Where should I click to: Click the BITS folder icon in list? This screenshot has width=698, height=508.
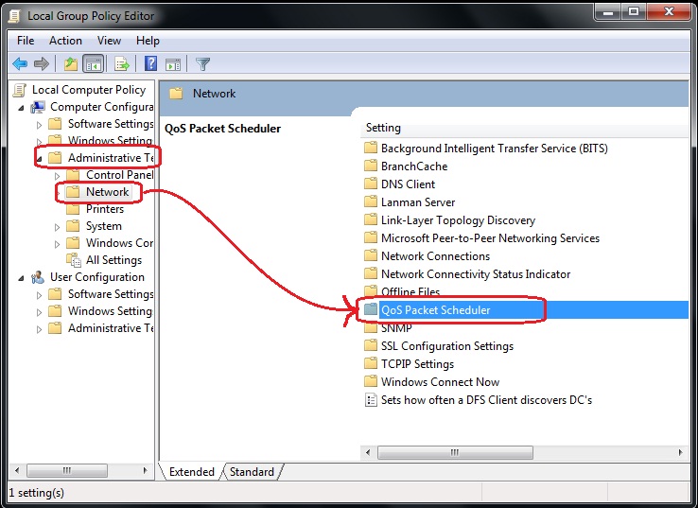[371, 148]
